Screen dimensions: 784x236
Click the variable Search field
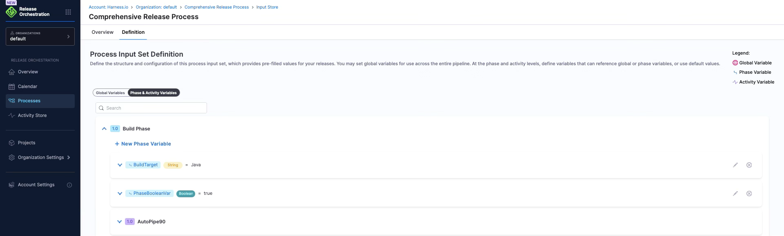click(x=151, y=108)
